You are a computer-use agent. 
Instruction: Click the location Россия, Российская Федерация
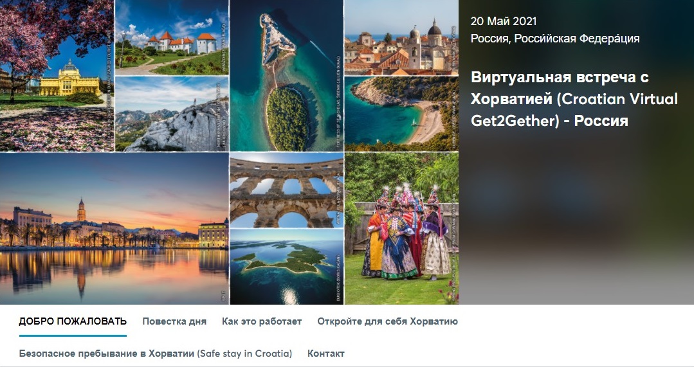tap(555, 39)
